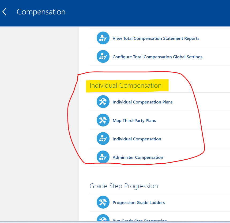This screenshot has height=223, width=230.
Task: Open Progression Grade Ladders
Action: pyautogui.click(x=138, y=202)
